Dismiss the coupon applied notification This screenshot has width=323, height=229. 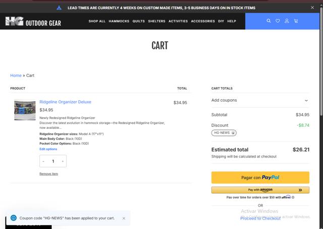(x=124, y=218)
